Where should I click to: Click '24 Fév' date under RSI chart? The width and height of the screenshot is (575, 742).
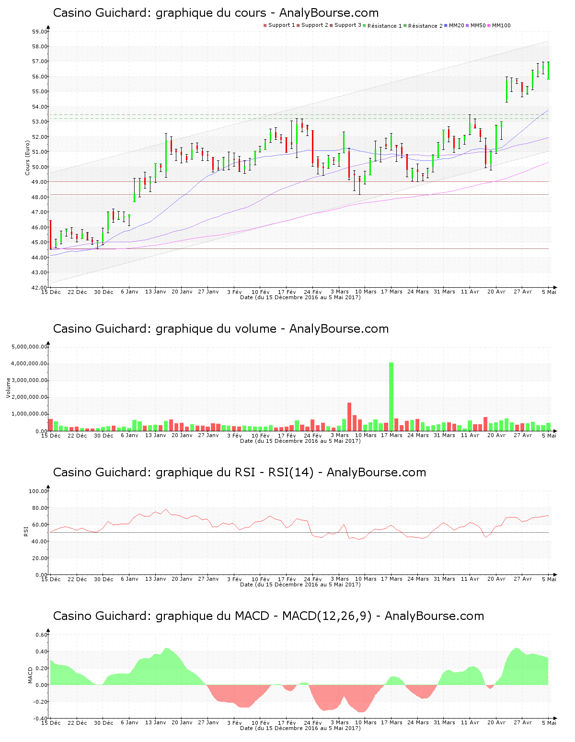[x=313, y=579]
